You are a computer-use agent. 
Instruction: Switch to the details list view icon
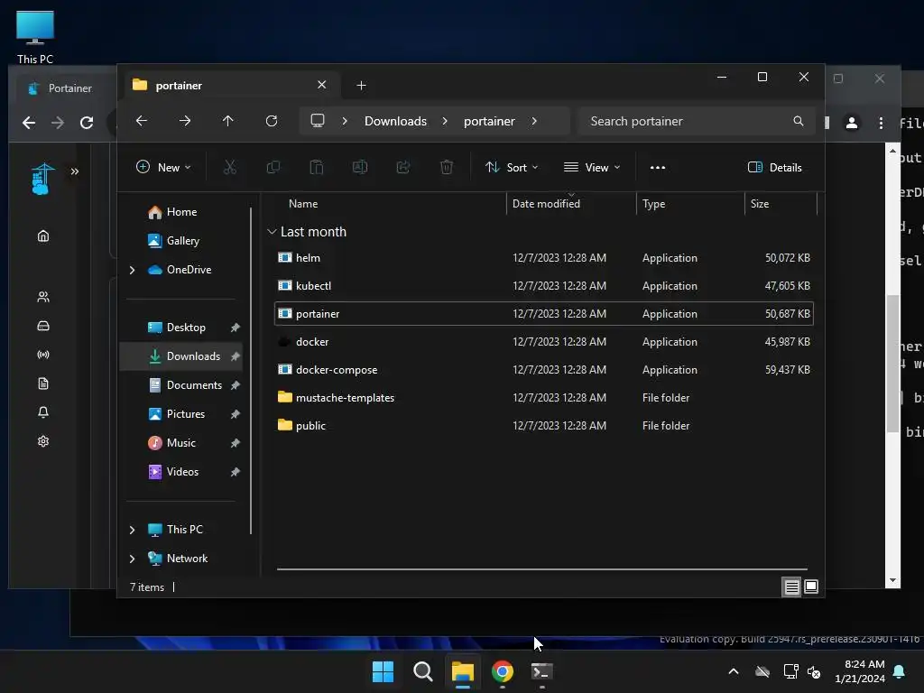(x=791, y=587)
